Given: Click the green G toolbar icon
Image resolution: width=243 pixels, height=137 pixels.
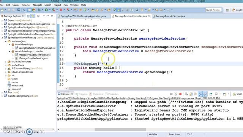Looking at the screenshot, I should coord(85,10).
